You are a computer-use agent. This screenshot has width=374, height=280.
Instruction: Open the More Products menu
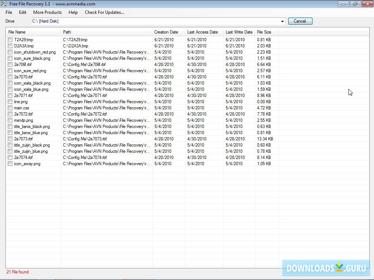(x=47, y=12)
